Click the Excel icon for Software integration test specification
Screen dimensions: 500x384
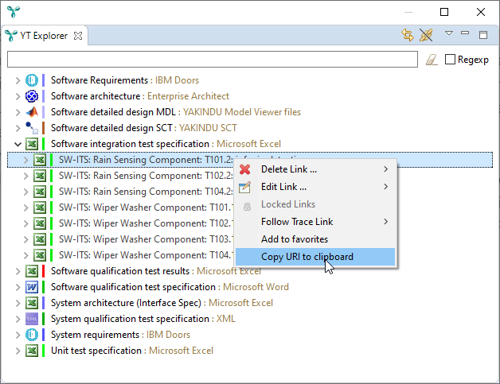click(32, 144)
